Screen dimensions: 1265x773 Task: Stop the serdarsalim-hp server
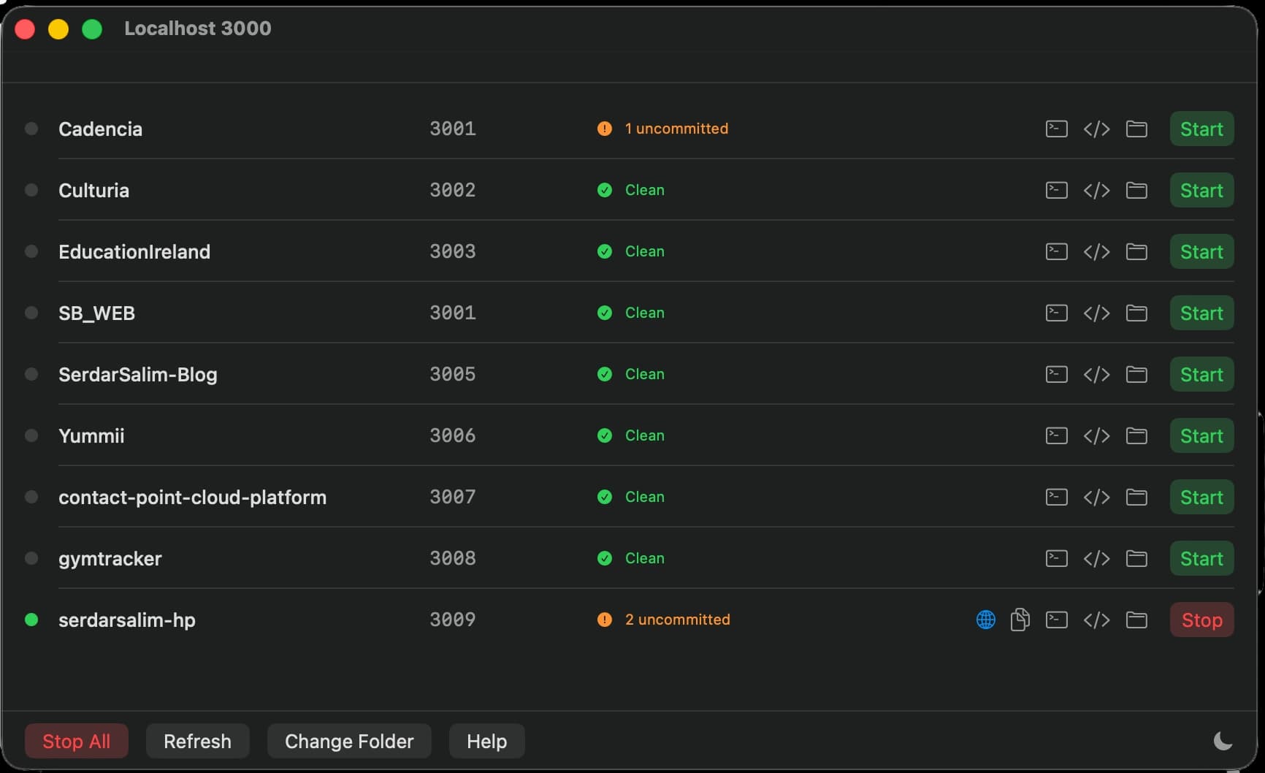tap(1201, 620)
